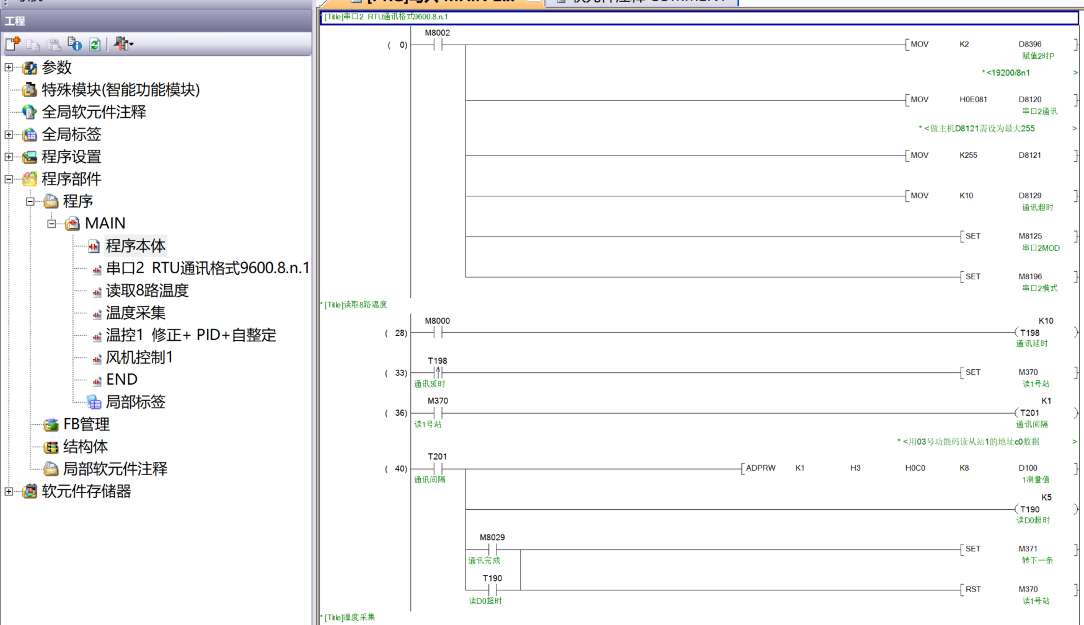Select the ADPRW instruction in the ladder
Viewport: 1084px width, 625px height.
pos(760,468)
